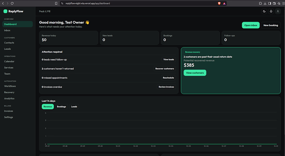285x156 pixels.
Task: Click Open inbox button
Action: tap(251, 25)
